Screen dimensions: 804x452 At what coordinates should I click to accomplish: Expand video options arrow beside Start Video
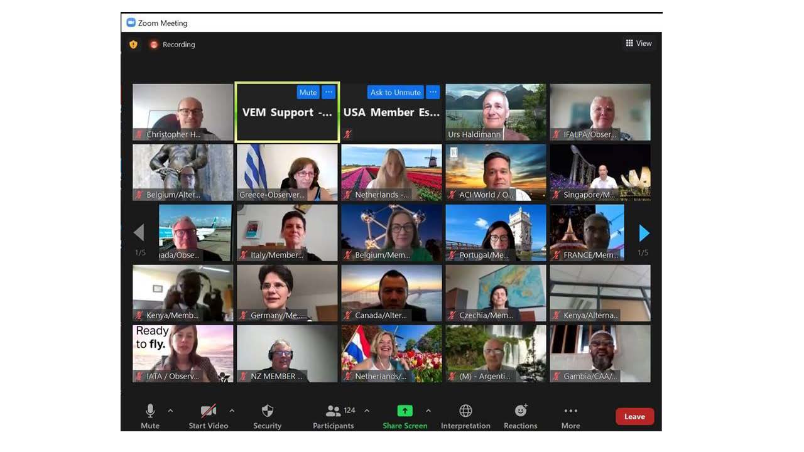tap(232, 411)
